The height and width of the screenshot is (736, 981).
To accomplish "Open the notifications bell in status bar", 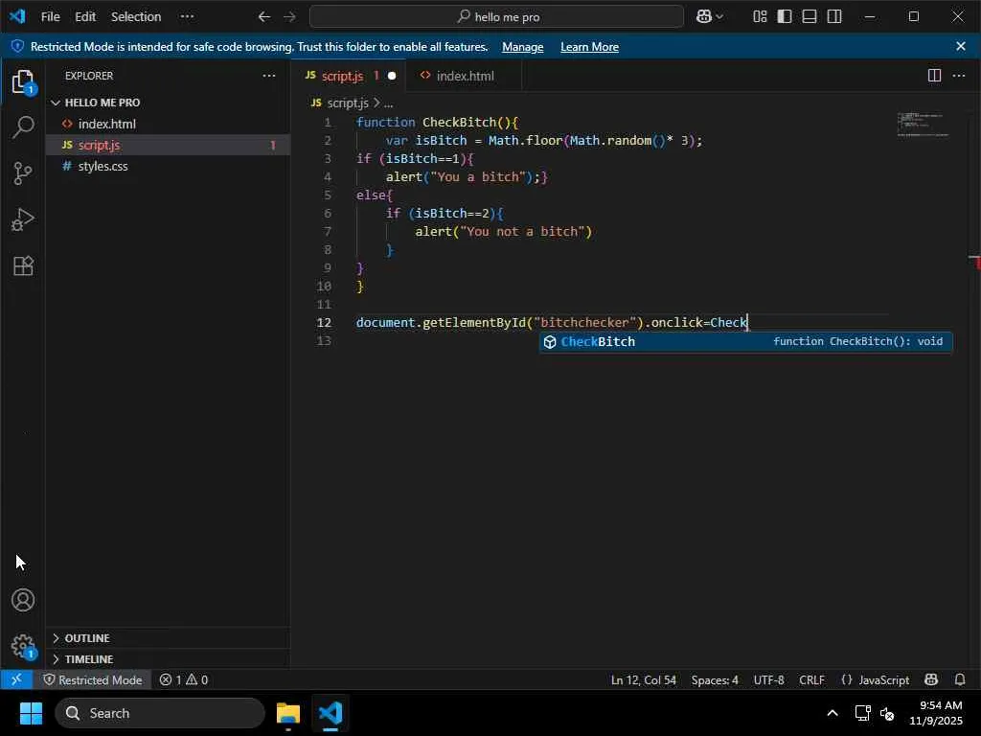I will 960,679.
